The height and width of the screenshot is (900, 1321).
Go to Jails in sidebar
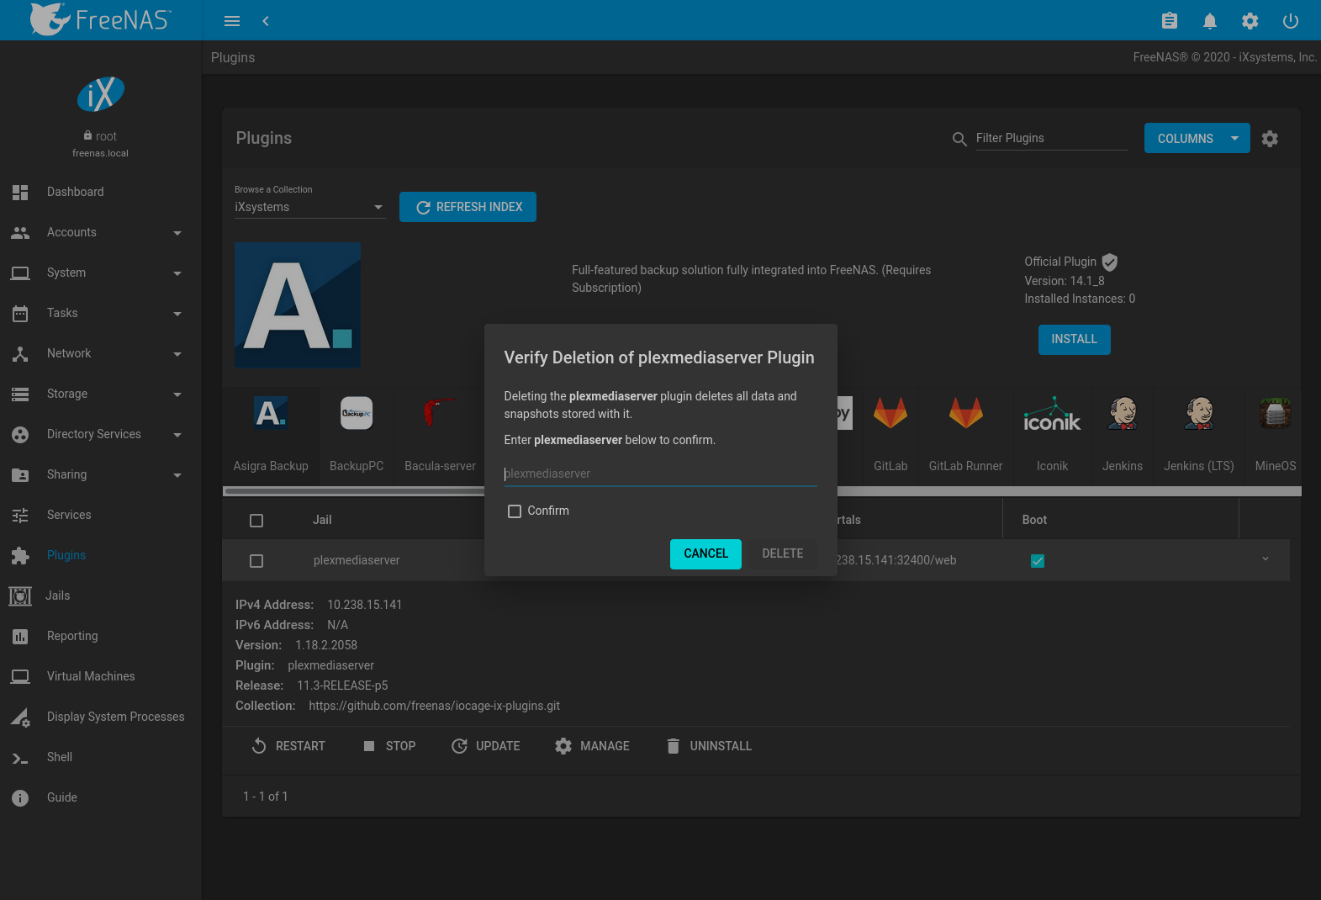tap(57, 596)
